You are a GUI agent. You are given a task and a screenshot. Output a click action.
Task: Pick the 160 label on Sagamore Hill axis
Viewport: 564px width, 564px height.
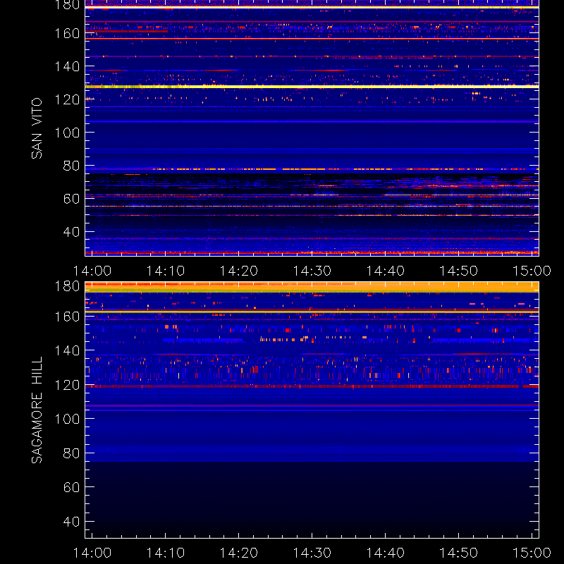[x=67, y=317]
